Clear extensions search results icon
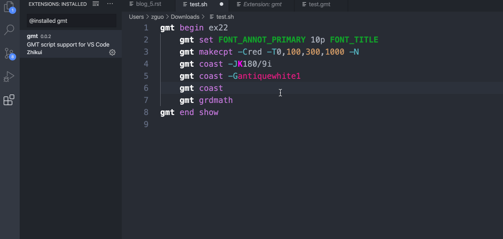503x239 pixels. (x=96, y=4)
